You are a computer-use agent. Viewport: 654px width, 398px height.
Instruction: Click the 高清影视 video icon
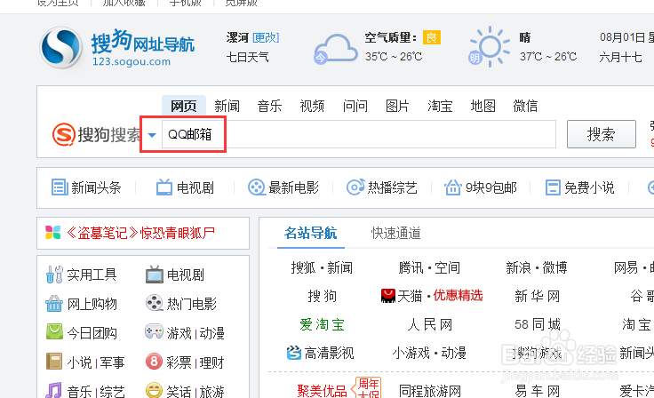pyautogui.click(x=293, y=353)
